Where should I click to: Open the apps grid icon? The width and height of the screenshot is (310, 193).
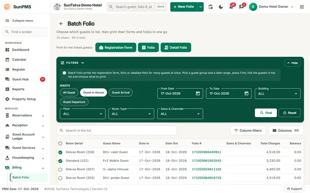[x=302, y=7]
